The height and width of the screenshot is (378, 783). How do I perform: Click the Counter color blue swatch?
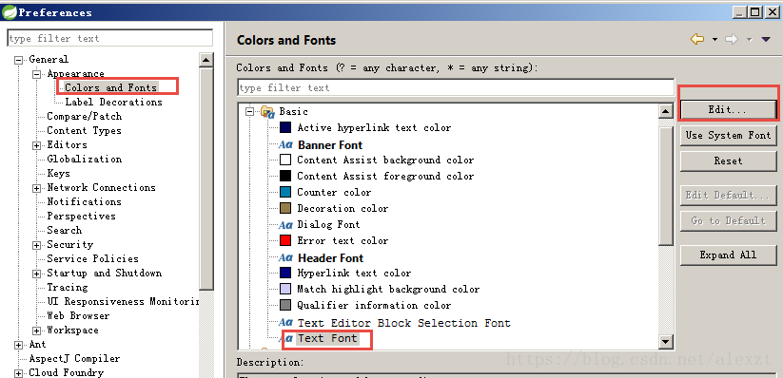285,192
